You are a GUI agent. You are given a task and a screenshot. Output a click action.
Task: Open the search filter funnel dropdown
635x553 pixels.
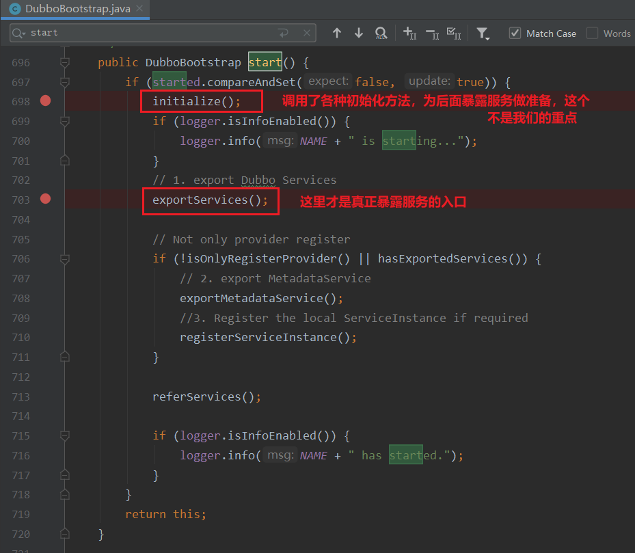pyautogui.click(x=483, y=33)
